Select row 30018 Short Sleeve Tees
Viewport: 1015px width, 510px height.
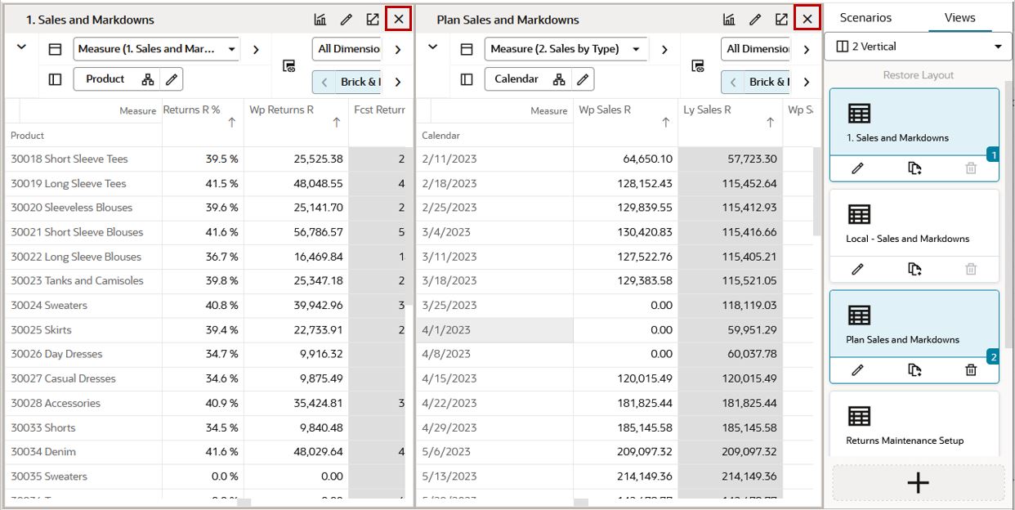[x=83, y=159]
